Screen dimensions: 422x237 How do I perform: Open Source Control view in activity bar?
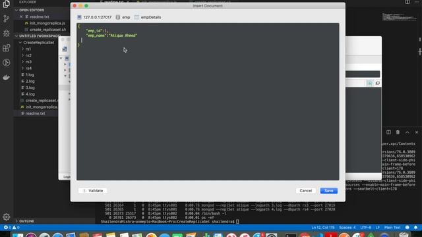(6, 18)
